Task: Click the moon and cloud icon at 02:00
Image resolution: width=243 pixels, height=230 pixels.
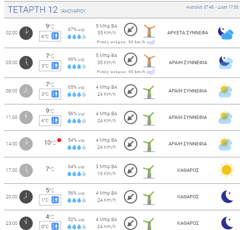Action: coord(226,33)
